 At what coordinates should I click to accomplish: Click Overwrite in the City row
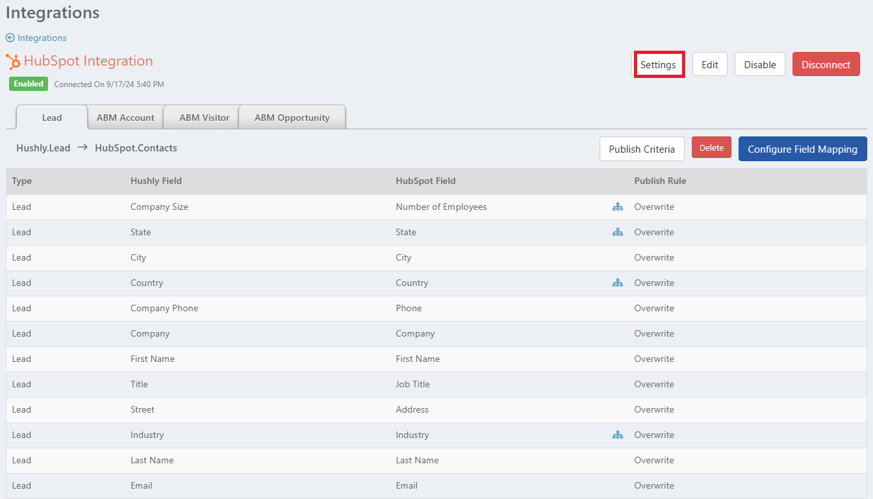(654, 258)
